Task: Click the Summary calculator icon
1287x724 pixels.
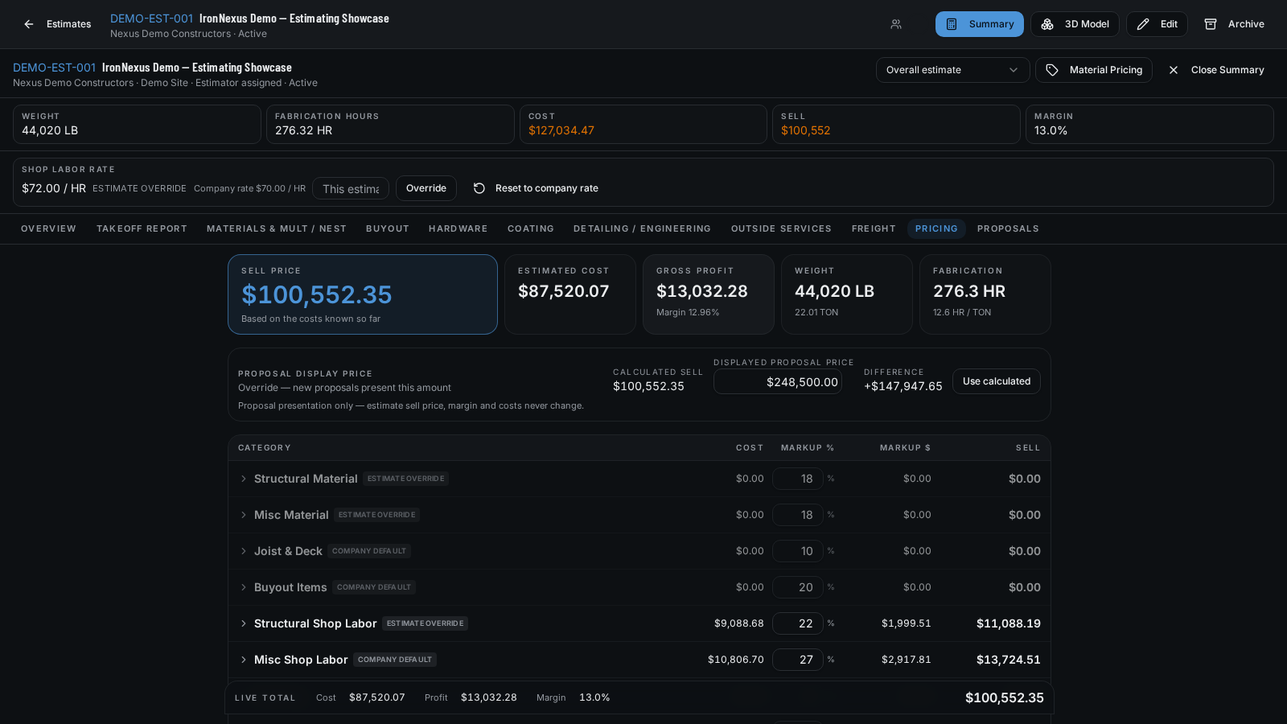Action: (x=952, y=24)
